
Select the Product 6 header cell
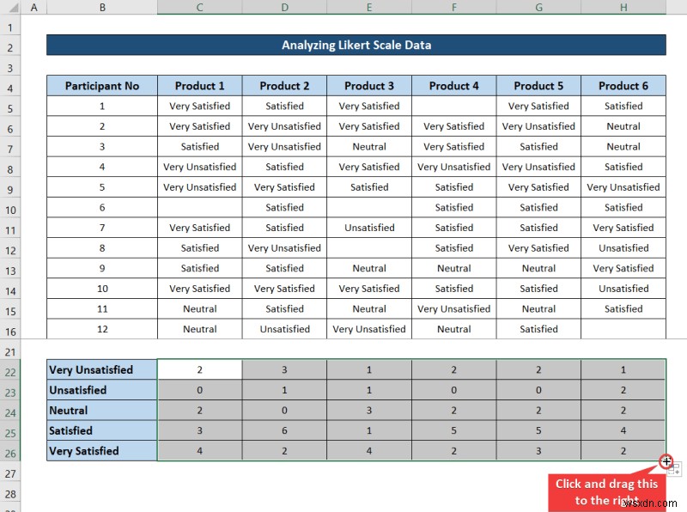[623, 85]
